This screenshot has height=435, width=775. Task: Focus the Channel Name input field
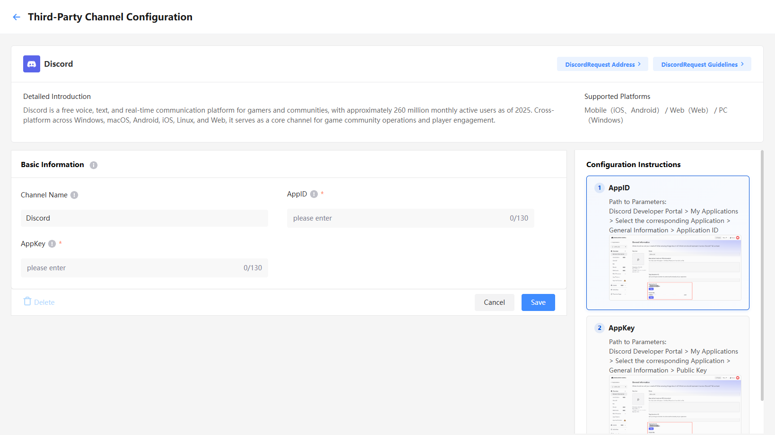144,218
